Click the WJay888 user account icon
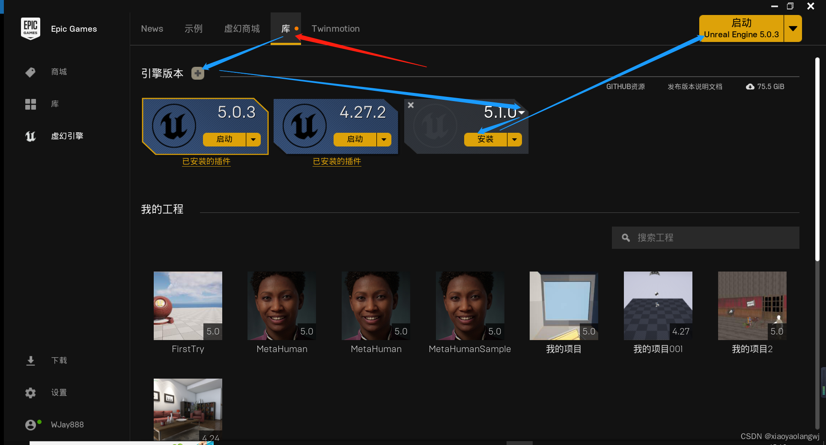This screenshot has width=826, height=445. click(31, 424)
